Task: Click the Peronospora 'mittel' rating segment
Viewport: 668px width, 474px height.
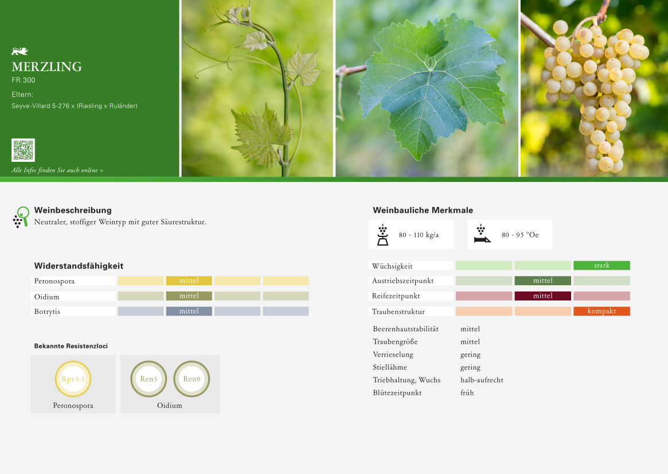Action: click(x=189, y=281)
